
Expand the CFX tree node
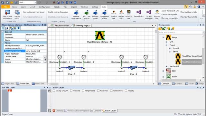pos(166,42)
